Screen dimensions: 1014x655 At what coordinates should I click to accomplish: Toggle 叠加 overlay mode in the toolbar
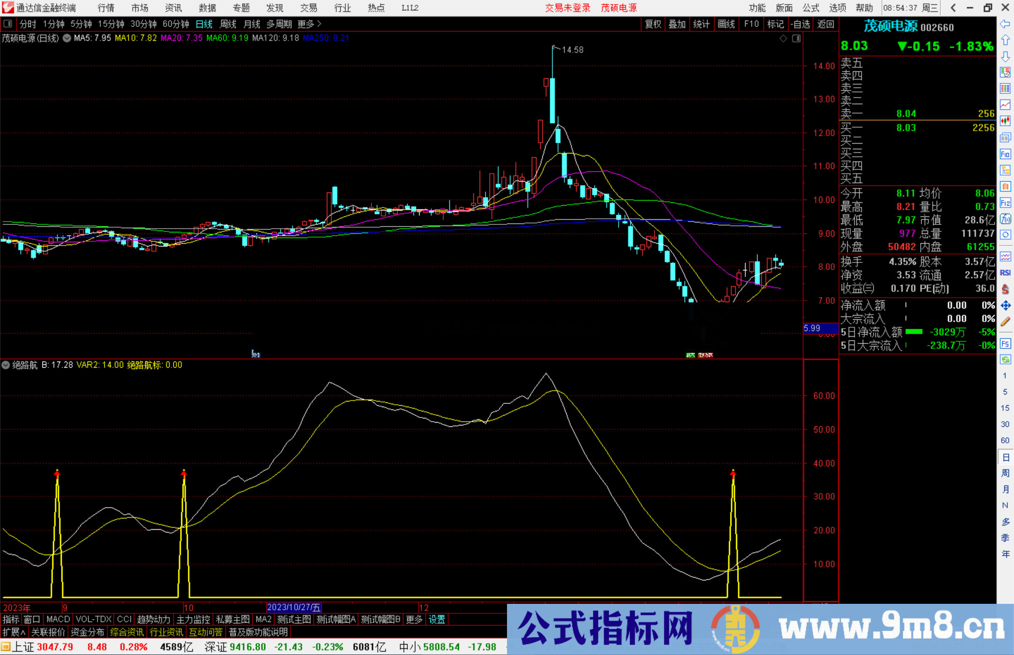[x=677, y=23]
